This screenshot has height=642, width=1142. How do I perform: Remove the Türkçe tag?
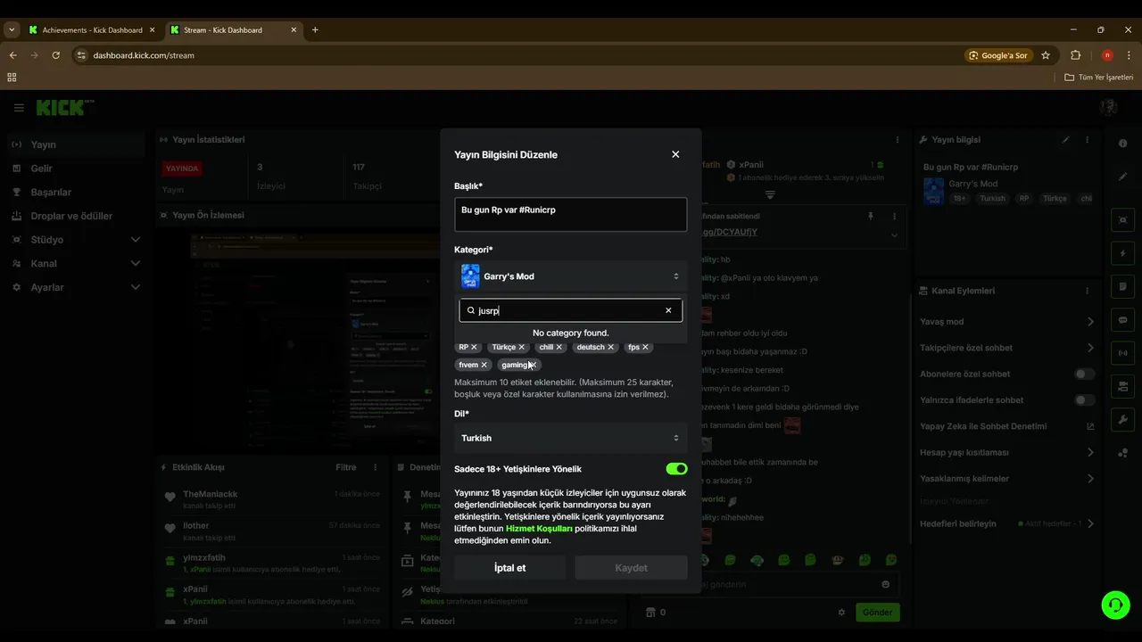pyautogui.click(x=522, y=347)
